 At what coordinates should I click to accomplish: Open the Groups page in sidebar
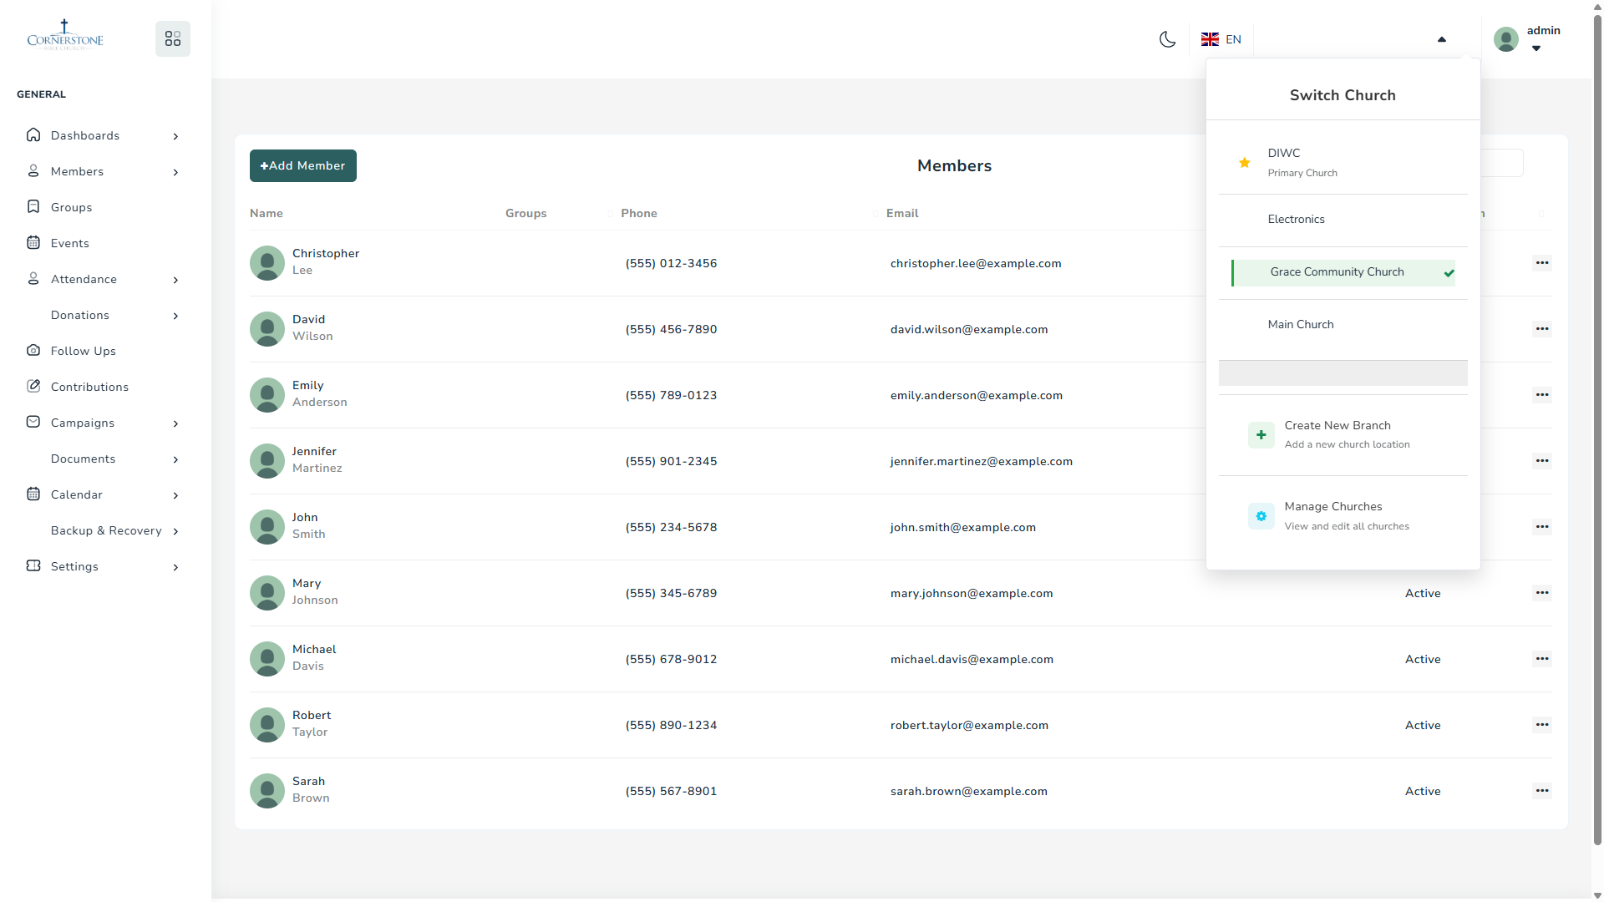click(71, 207)
